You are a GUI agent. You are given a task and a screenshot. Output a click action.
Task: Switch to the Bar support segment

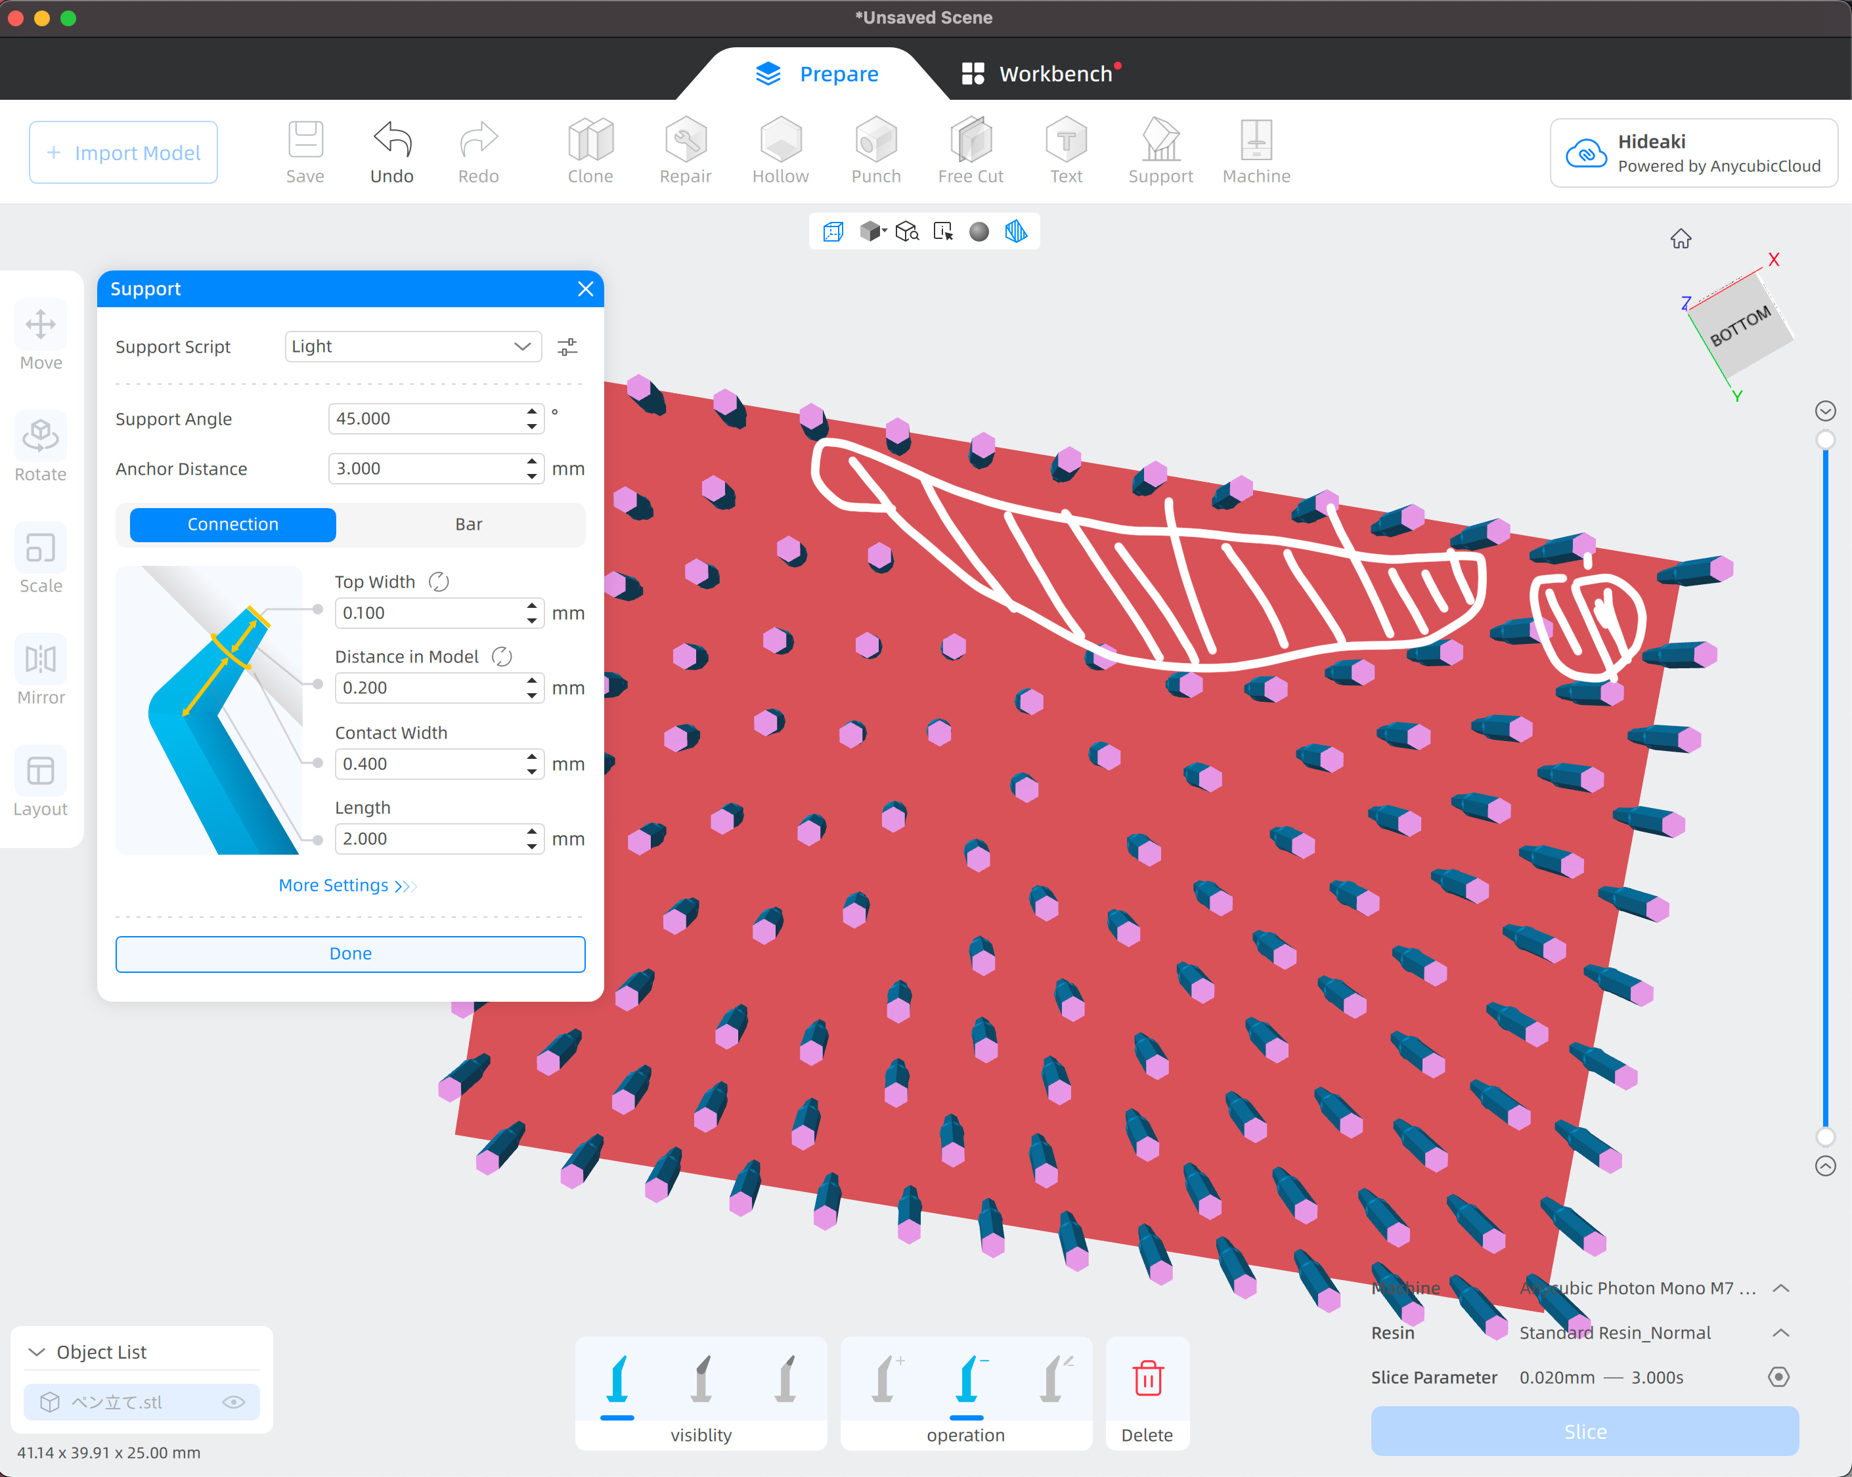tap(468, 524)
